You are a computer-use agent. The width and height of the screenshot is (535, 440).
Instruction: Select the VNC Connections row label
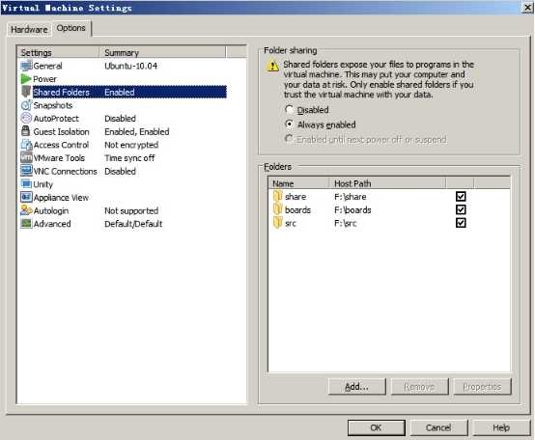point(65,171)
